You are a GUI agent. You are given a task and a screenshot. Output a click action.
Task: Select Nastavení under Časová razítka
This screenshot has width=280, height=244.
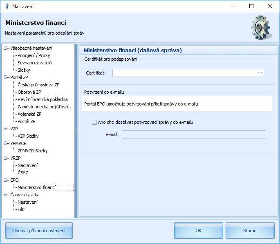tap(27, 202)
